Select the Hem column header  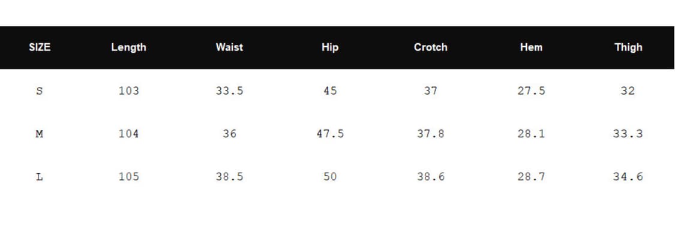[x=531, y=47]
